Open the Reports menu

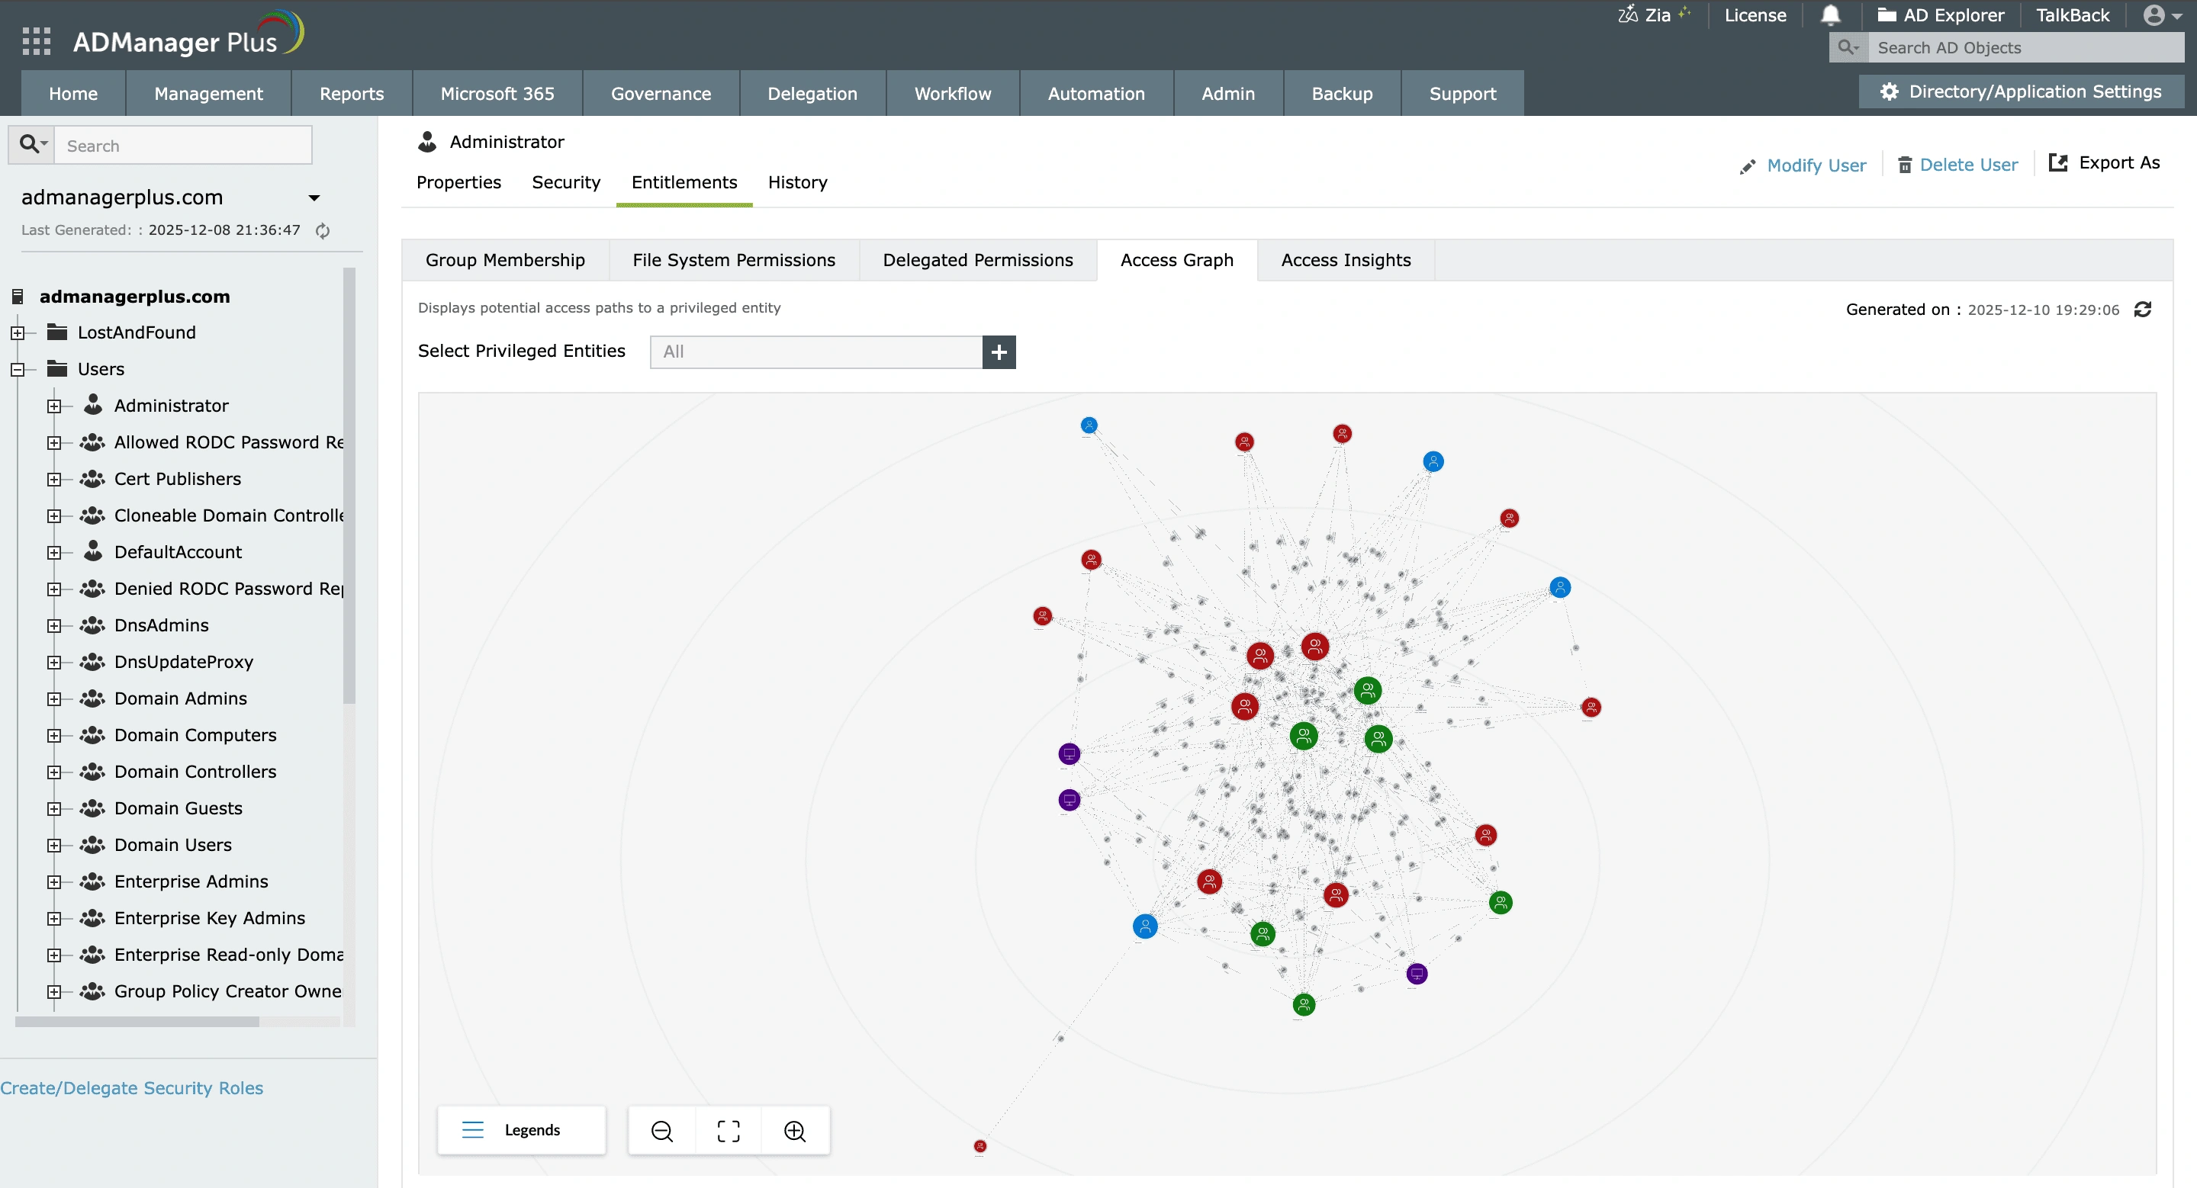pyautogui.click(x=351, y=93)
